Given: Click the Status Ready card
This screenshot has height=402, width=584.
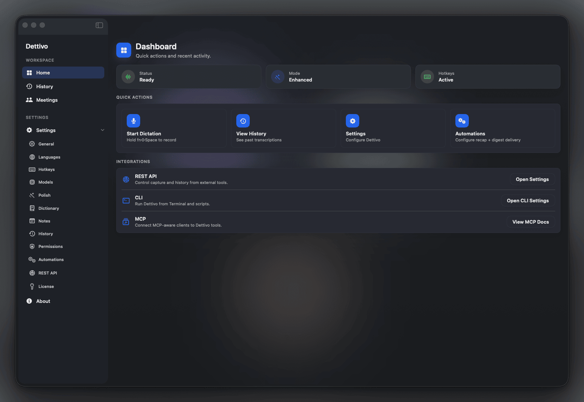Looking at the screenshot, I should (x=189, y=77).
